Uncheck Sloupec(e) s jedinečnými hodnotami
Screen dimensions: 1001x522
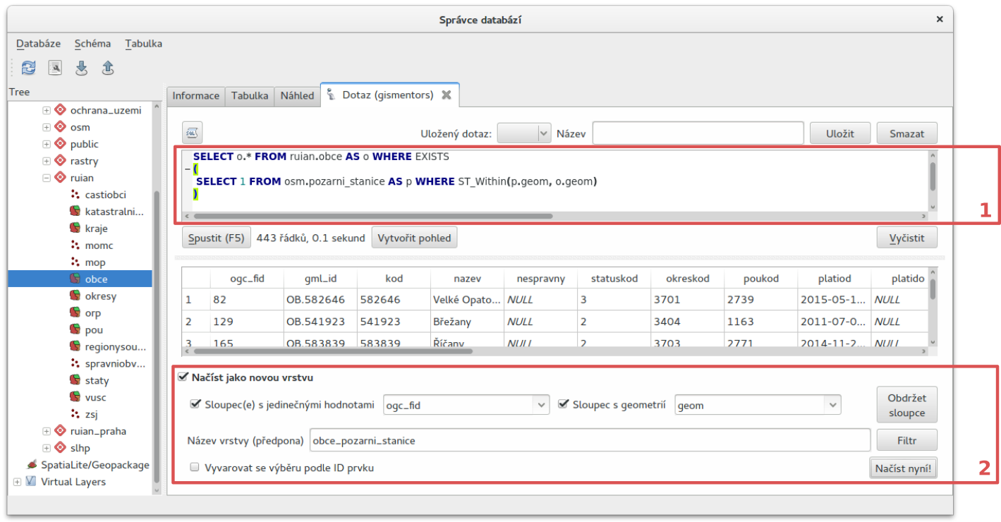pos(195,405)
